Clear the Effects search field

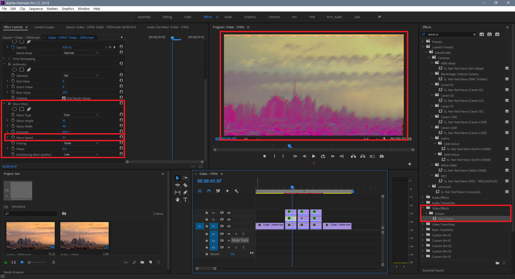(474, 34)
